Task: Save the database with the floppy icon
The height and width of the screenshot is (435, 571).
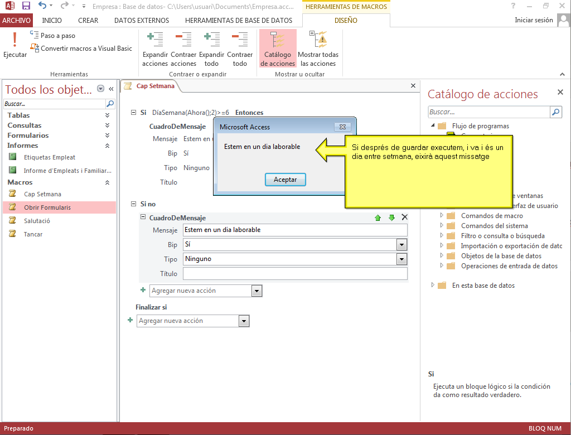Action: pyautogui.click(x=26, y=6)
